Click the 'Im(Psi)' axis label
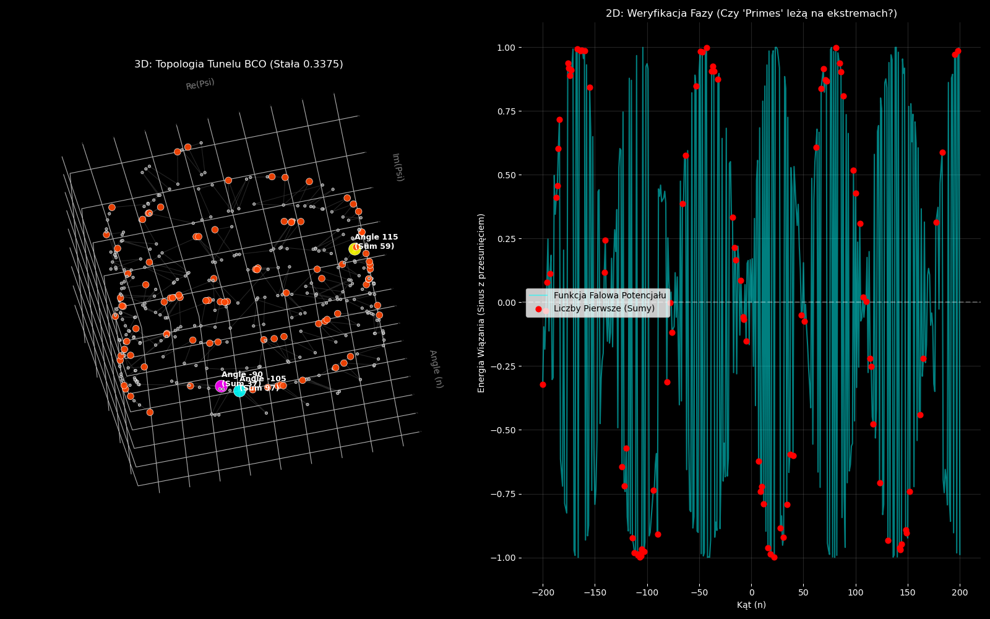The height and width of the screenshot is (619, 990). [x=398, y=167]
